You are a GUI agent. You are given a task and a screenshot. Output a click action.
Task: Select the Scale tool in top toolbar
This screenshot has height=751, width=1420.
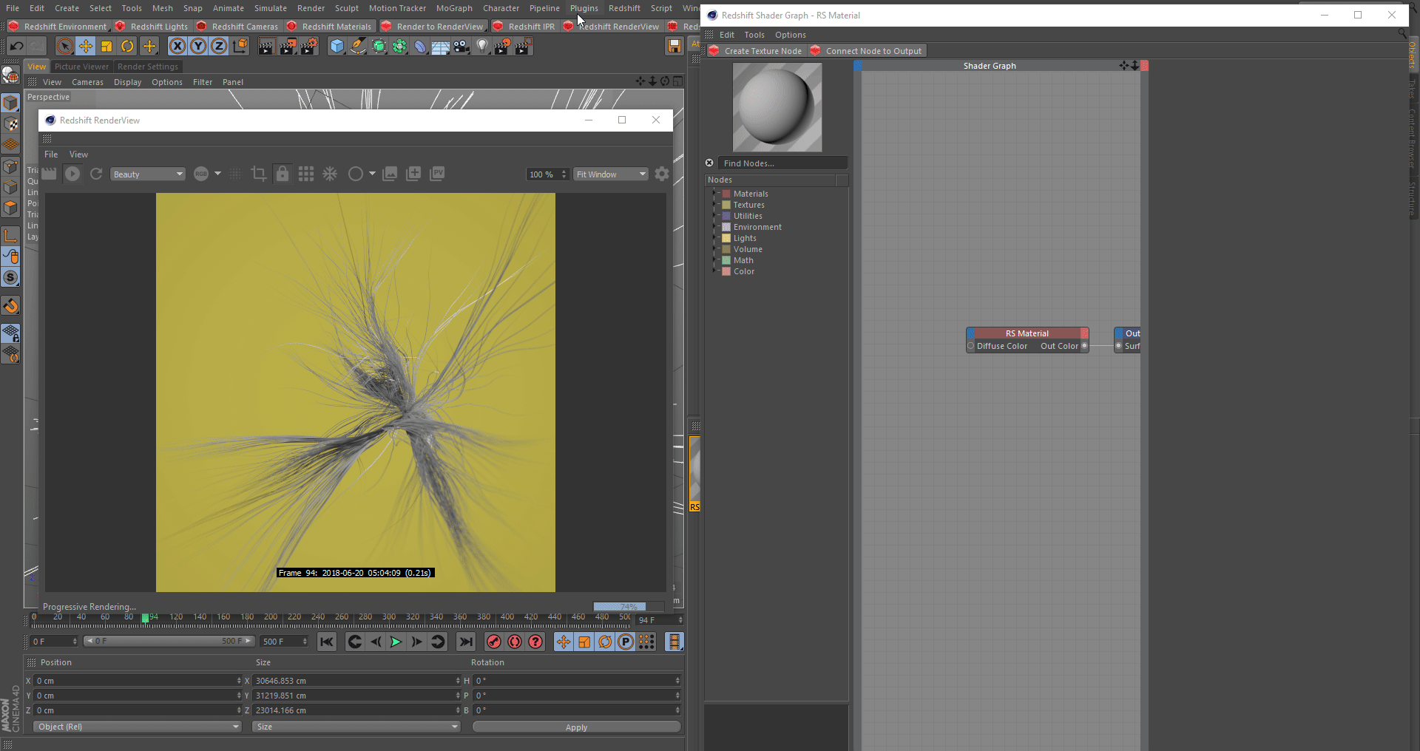pyautogui.click(x=106, y=47)
